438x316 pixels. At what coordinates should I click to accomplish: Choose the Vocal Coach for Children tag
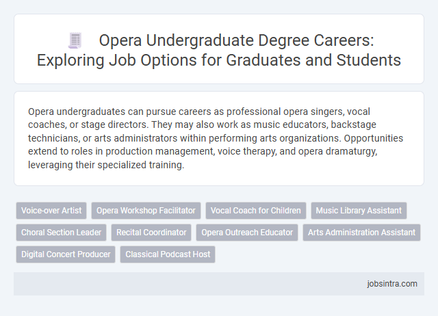[x=255, y=211]
